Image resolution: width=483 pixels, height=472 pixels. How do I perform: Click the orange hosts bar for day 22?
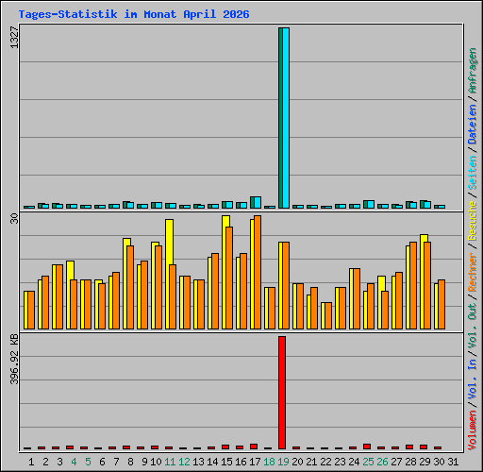click(328, 316)
